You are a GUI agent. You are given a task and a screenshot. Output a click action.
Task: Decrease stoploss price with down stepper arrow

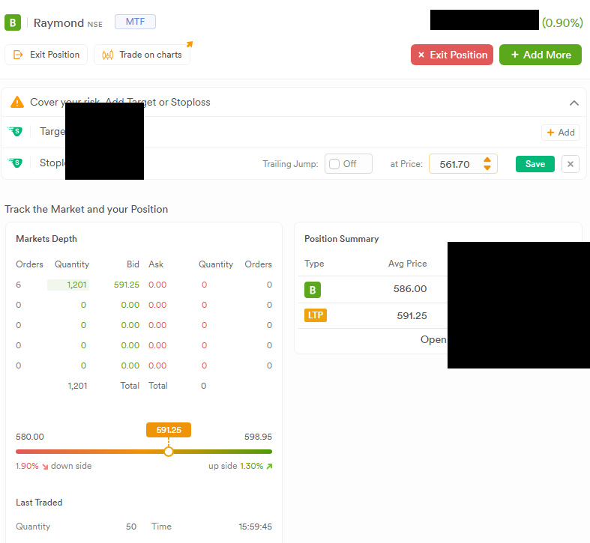[487, 168]
